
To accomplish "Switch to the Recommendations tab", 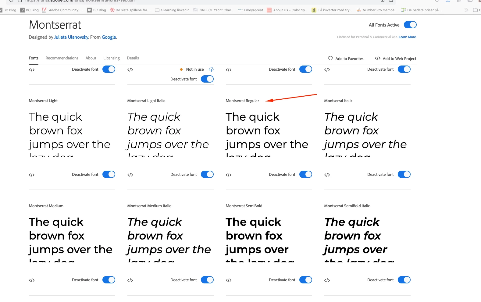I will coord(62,58).
